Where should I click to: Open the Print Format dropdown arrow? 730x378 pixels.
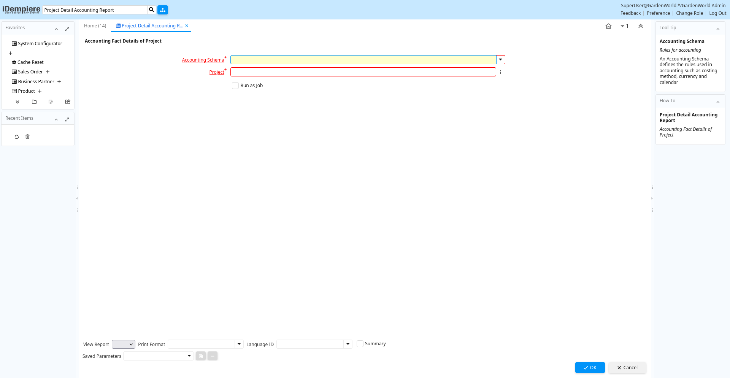coord(239,344)
